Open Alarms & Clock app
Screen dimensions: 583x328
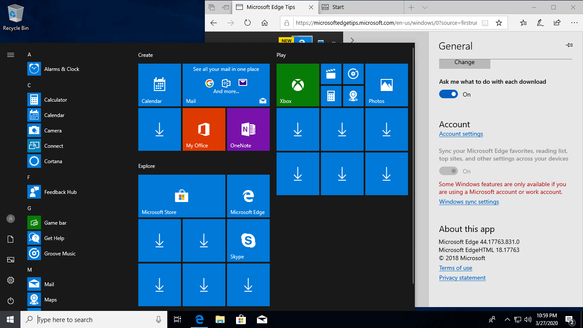[x=77, y=69]
